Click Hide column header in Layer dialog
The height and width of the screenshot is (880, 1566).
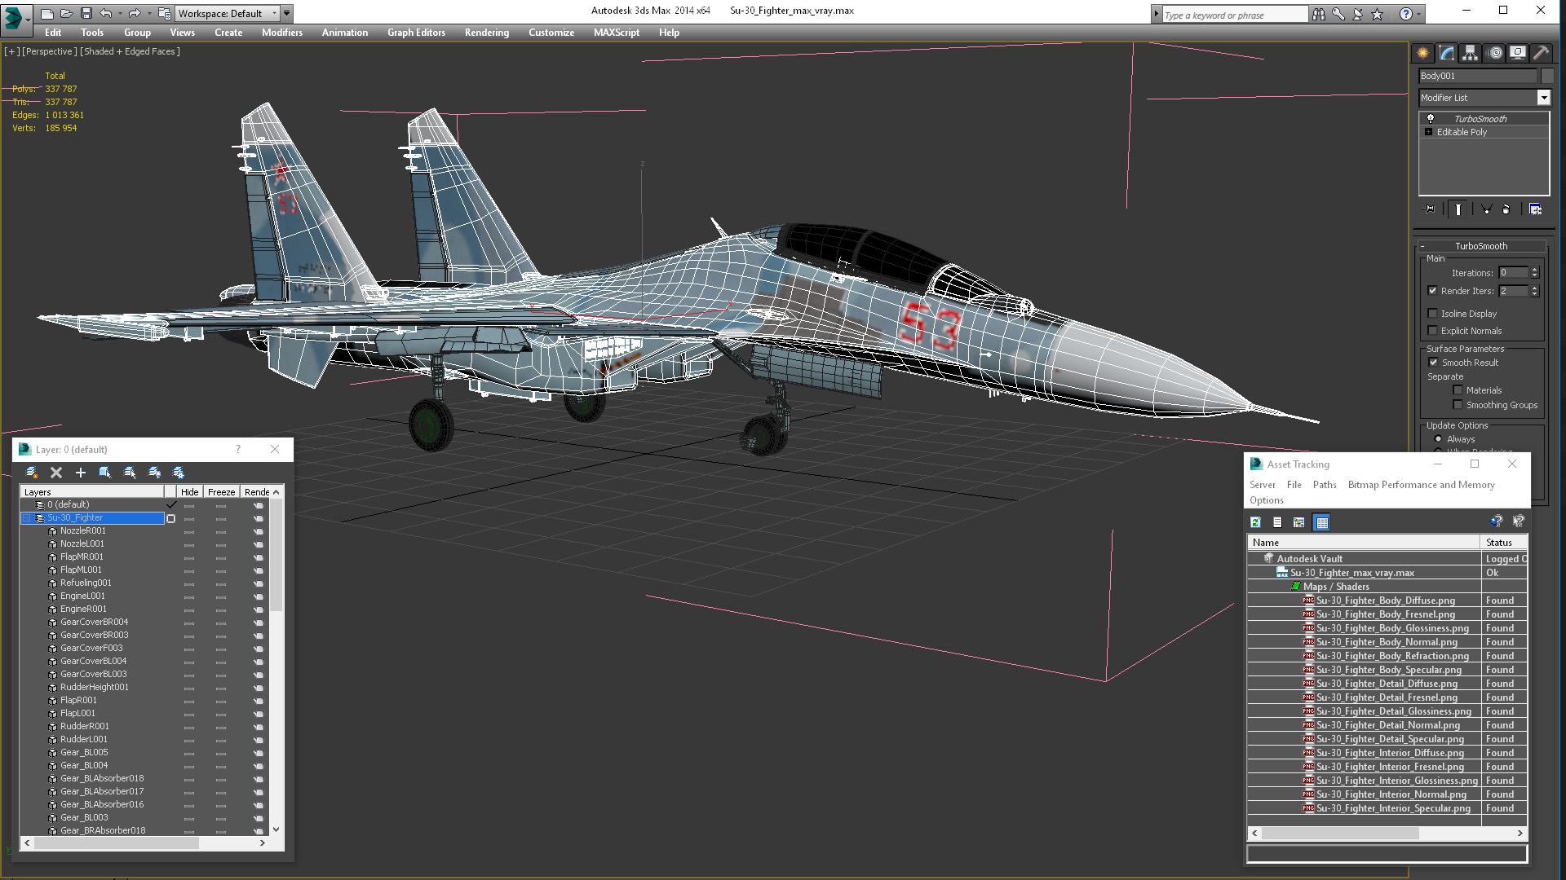(189, 492)
